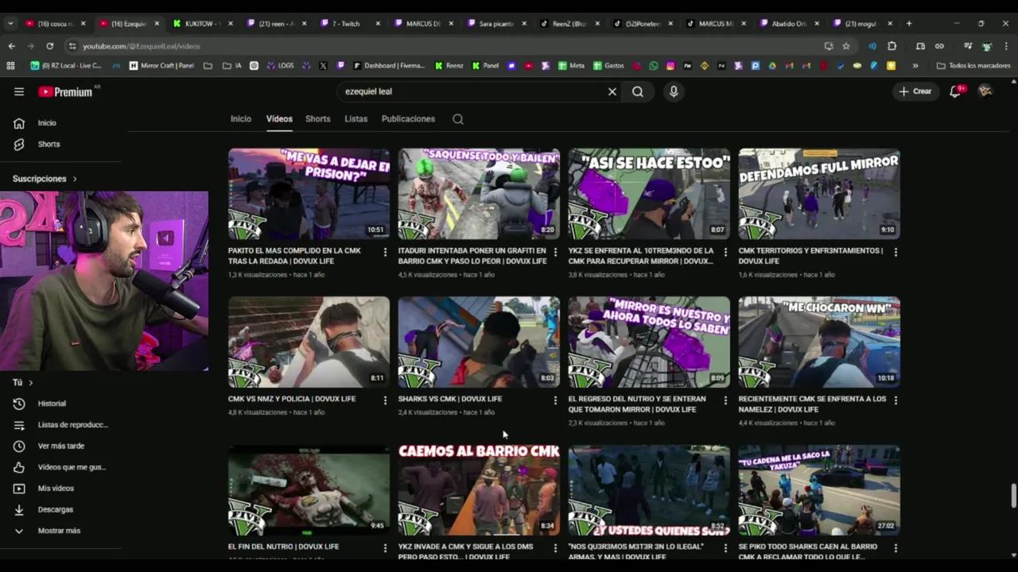Open video title EL FIN DEL NUTRIO

[284, 547]
